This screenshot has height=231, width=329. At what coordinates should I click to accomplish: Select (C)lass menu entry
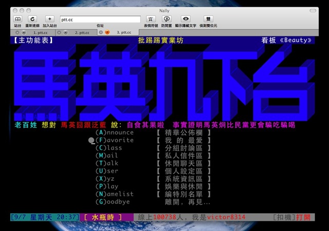click(108, 148)
